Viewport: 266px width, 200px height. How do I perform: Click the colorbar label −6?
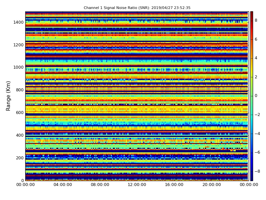click(257, 152)
